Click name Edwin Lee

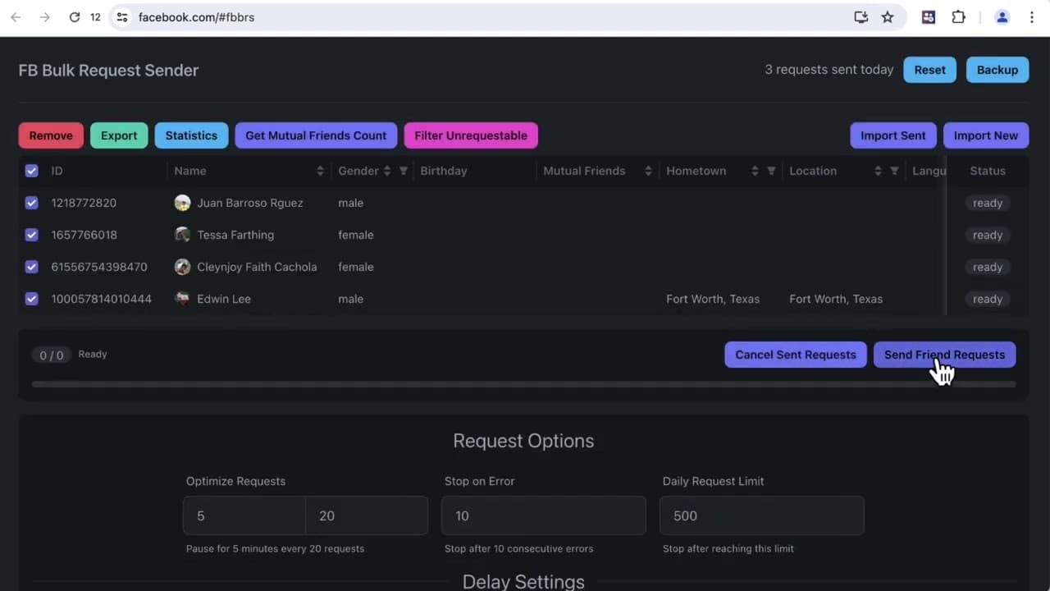(x=224, y=299)
